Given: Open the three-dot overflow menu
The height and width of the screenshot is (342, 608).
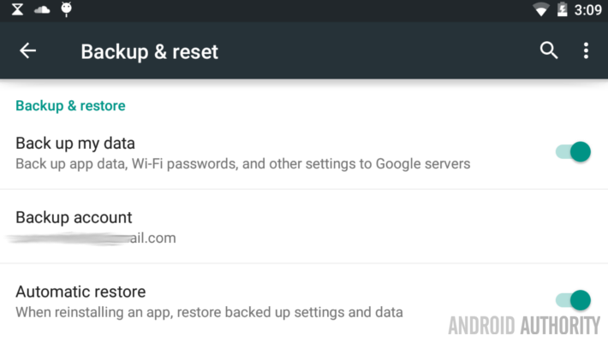Looking at the screenshot, I should (586, 51).
